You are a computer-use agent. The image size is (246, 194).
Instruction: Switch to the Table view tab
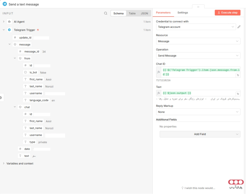[x=132, y=13]
